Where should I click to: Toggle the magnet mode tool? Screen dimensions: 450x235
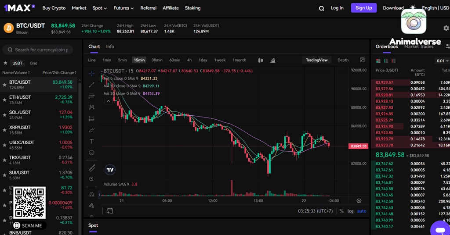coord(91,195)
